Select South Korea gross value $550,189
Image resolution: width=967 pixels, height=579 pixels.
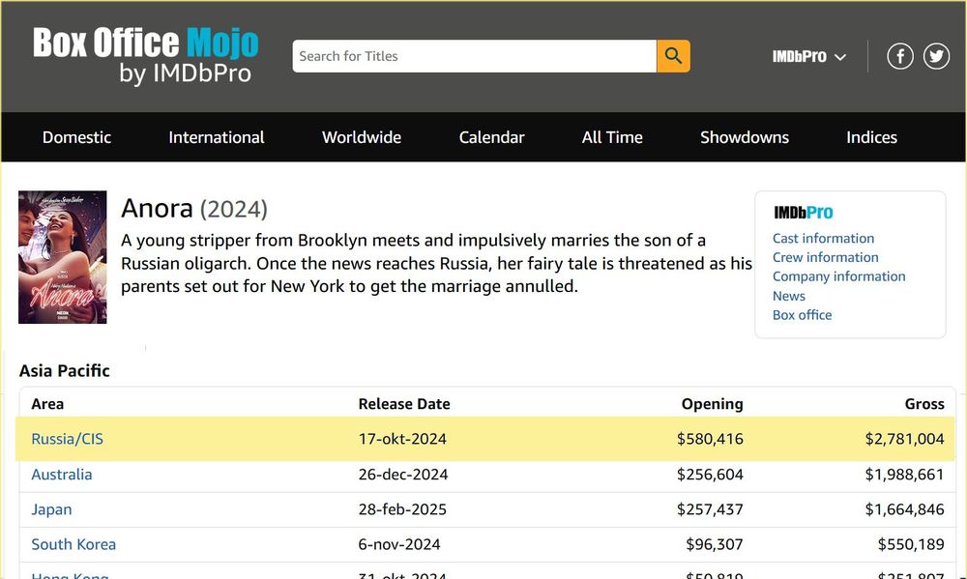click(911, 544)
